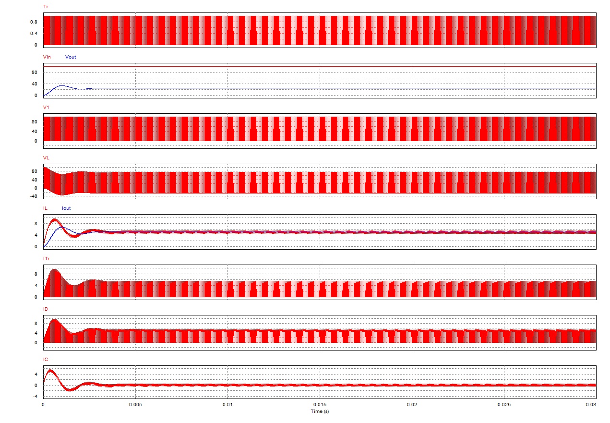
Task: Select the ID waveform label
Action: pos(46,309)
